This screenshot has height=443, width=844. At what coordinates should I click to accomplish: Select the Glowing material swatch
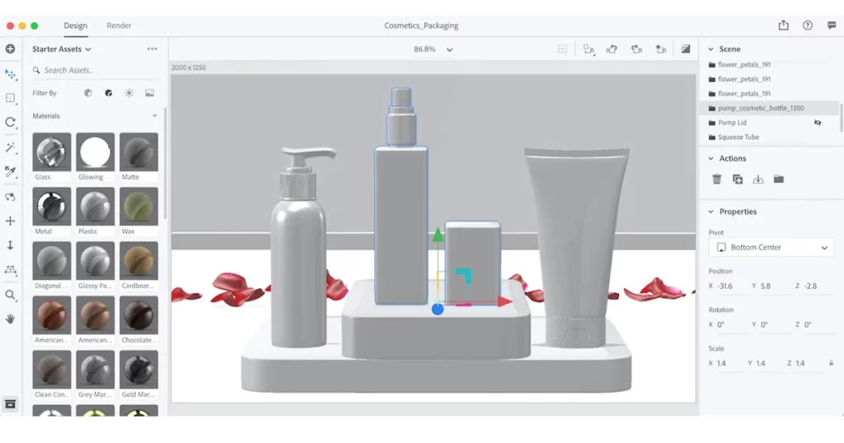pyautogui.click(x=96, y=152)
